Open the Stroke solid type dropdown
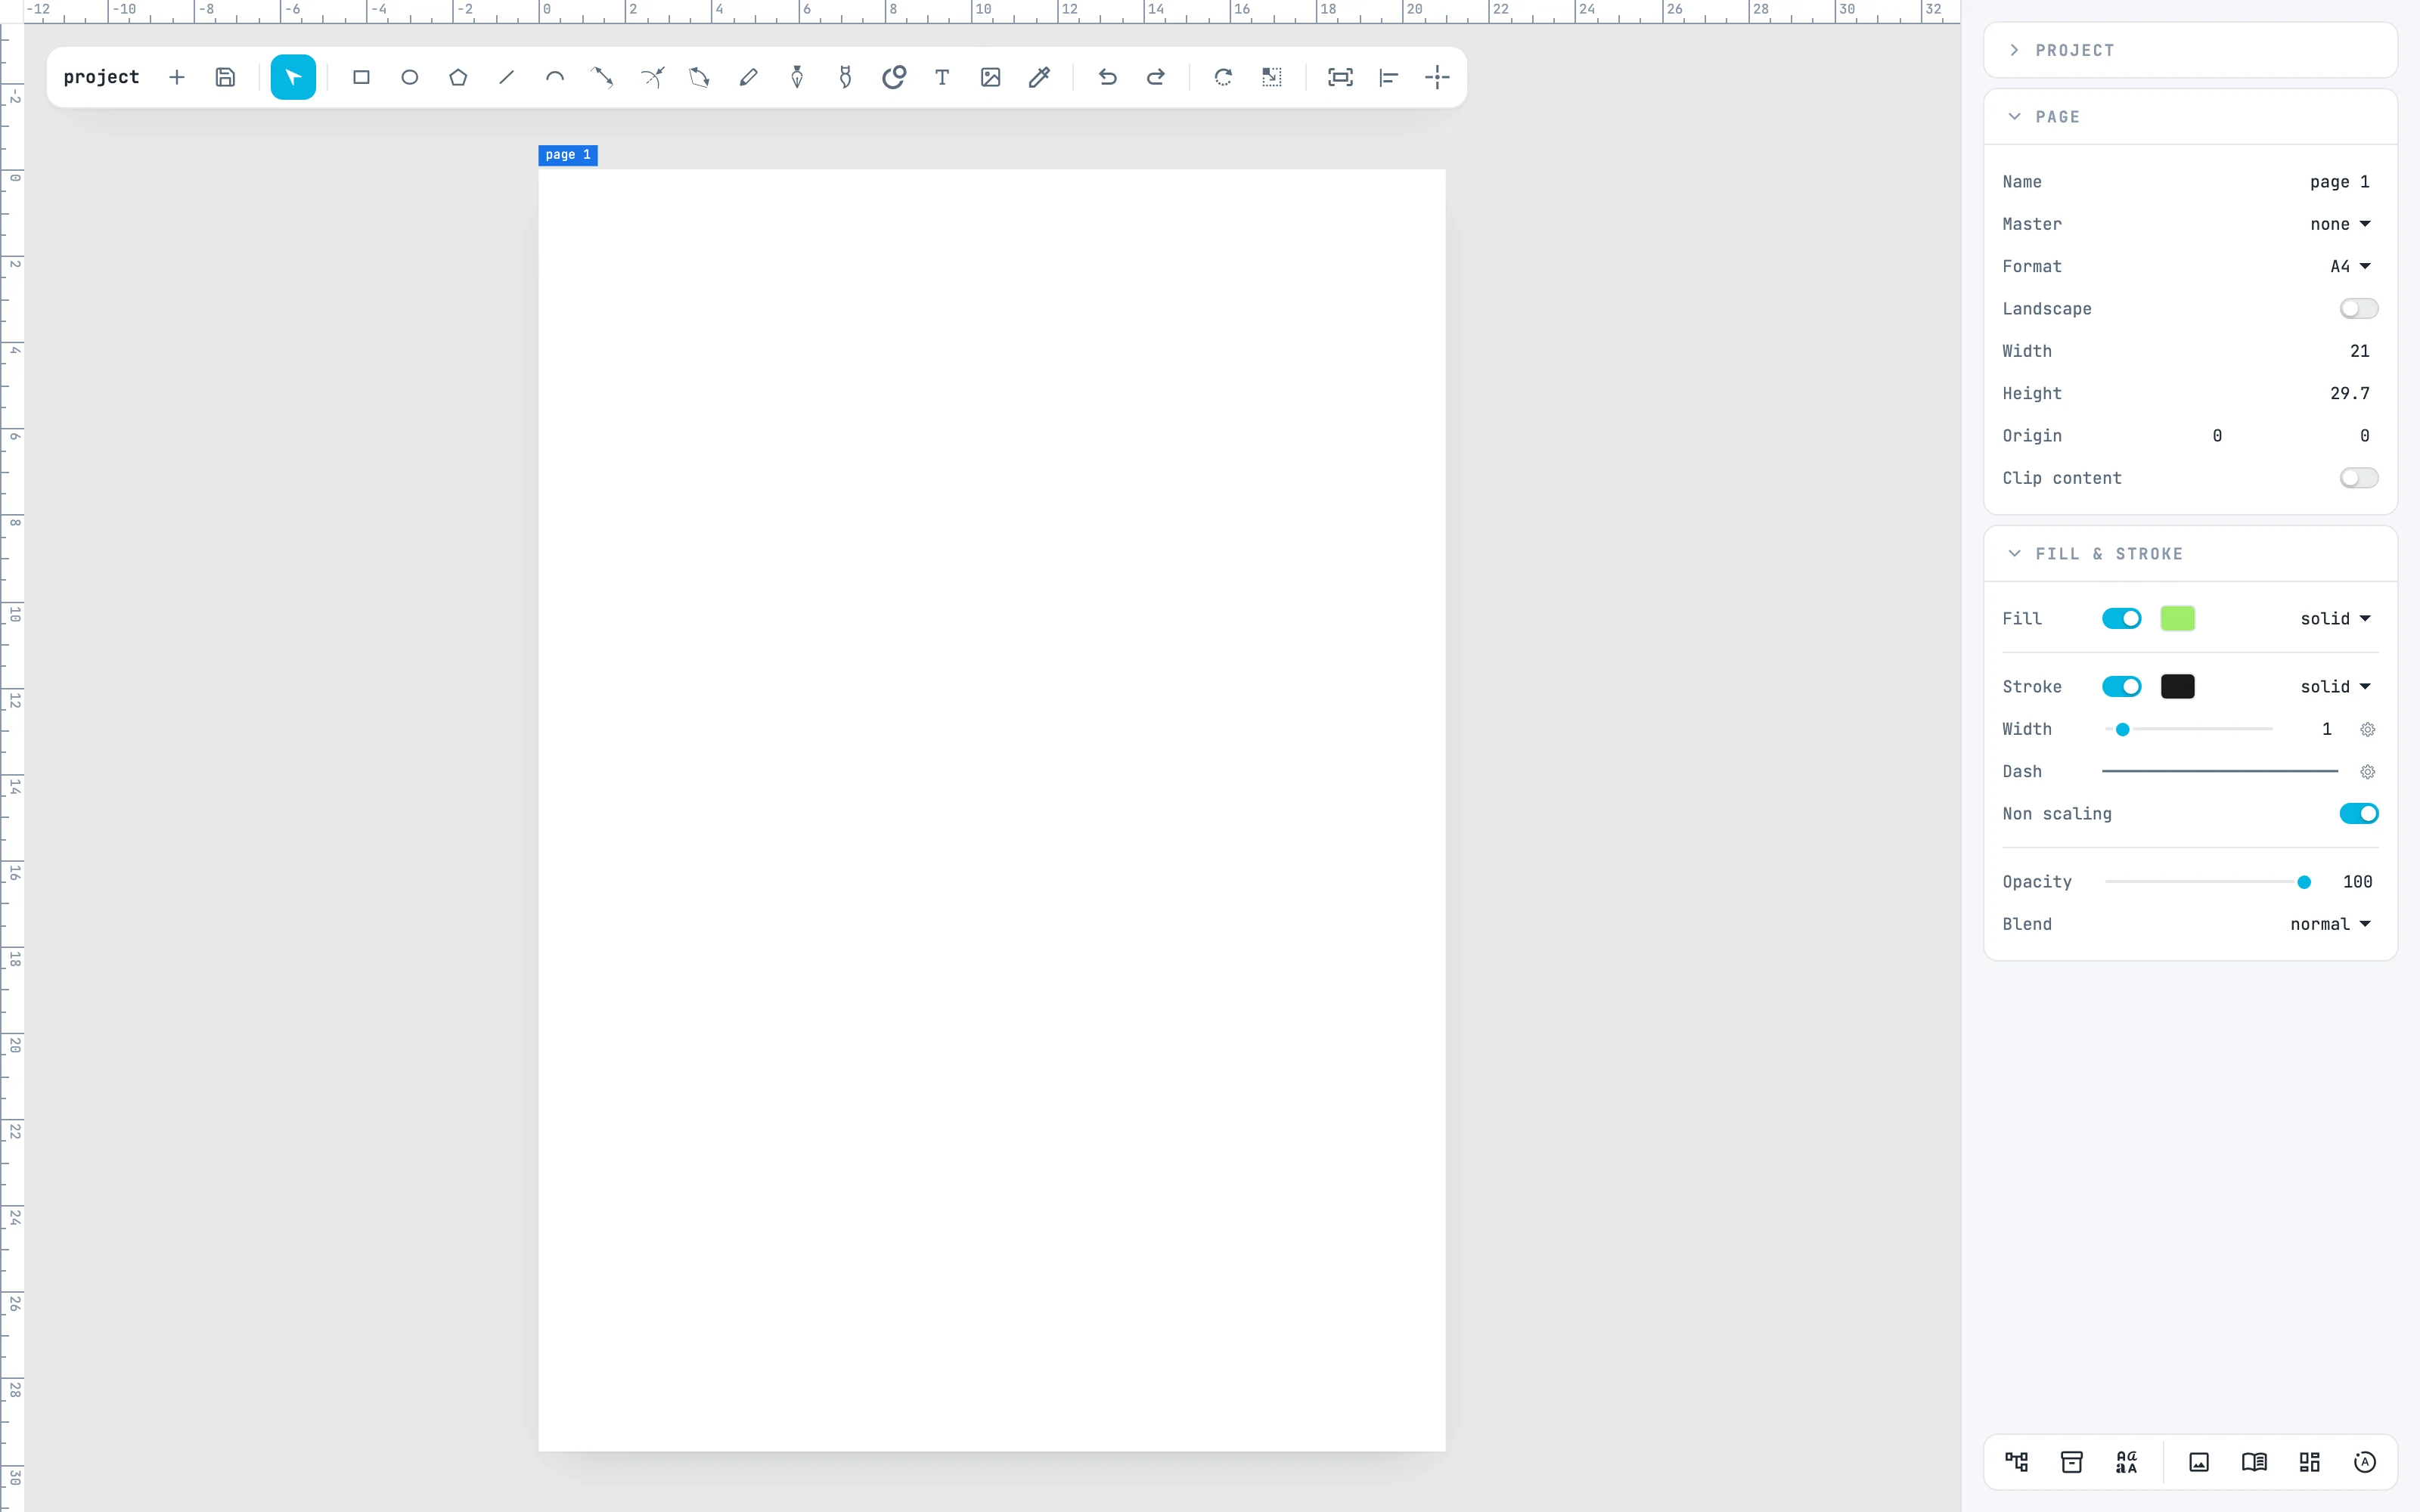Viewport: 2420px width, 1512px height. pyautogui.click(x=2335, y=687)
